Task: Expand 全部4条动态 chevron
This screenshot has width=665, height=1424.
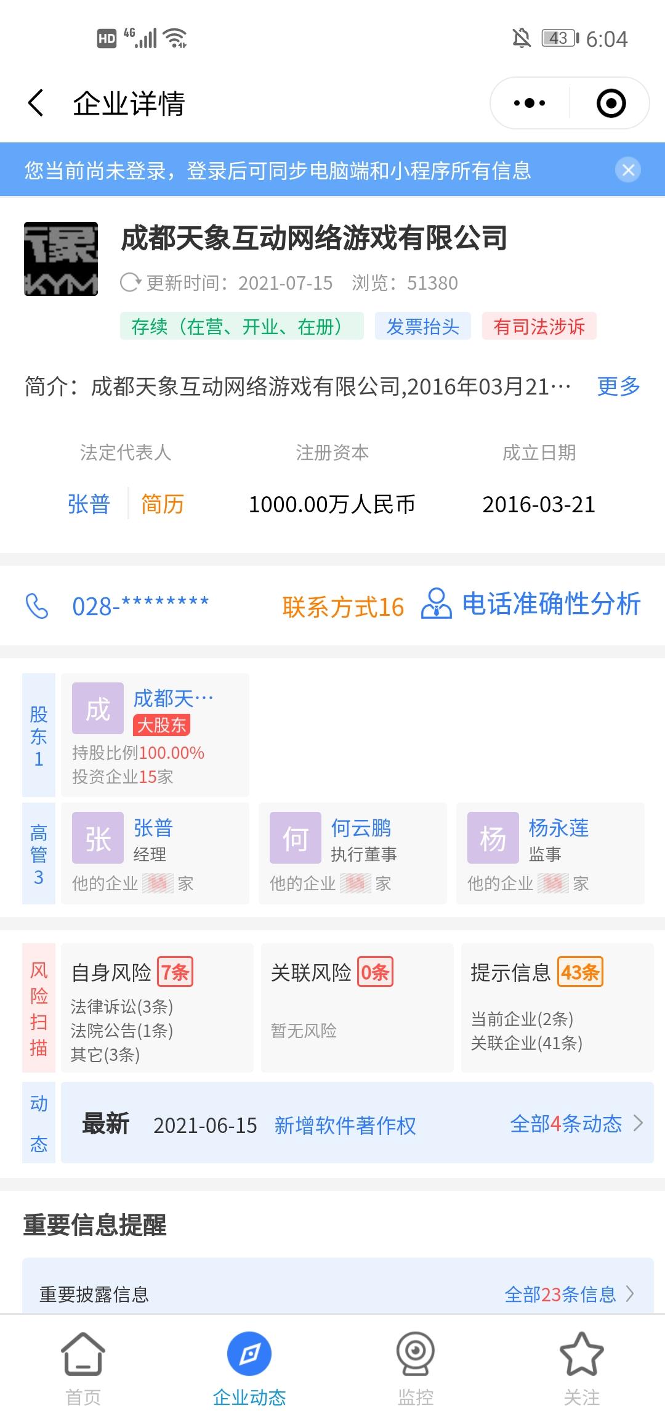Action: [639, 1123]
